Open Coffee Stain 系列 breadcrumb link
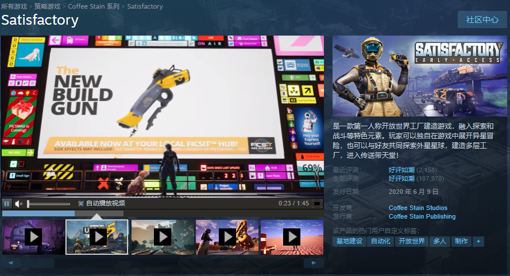Viewport: 510px width, 276px height. [x=94, y=6]
